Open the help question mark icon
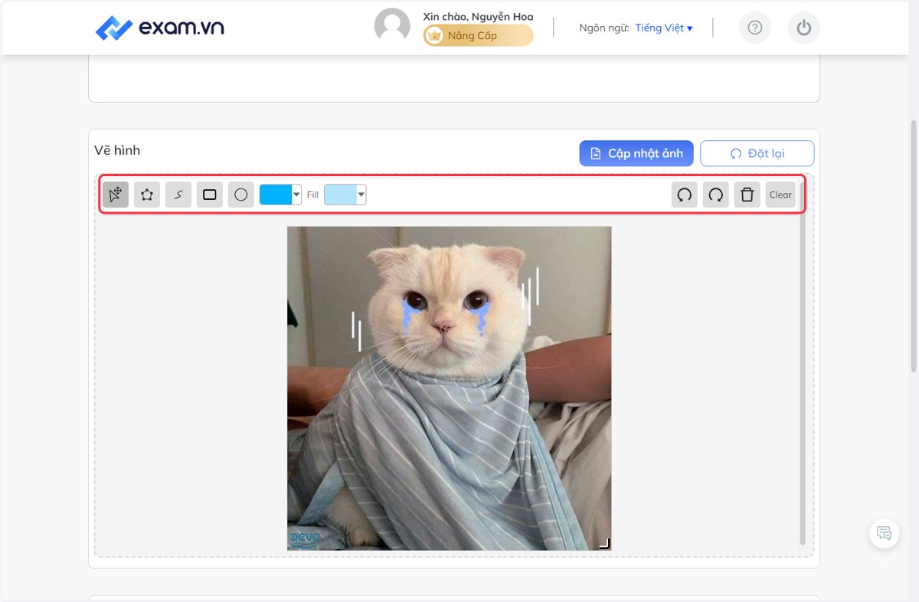919x602 pixels. [x=755, y=28]
